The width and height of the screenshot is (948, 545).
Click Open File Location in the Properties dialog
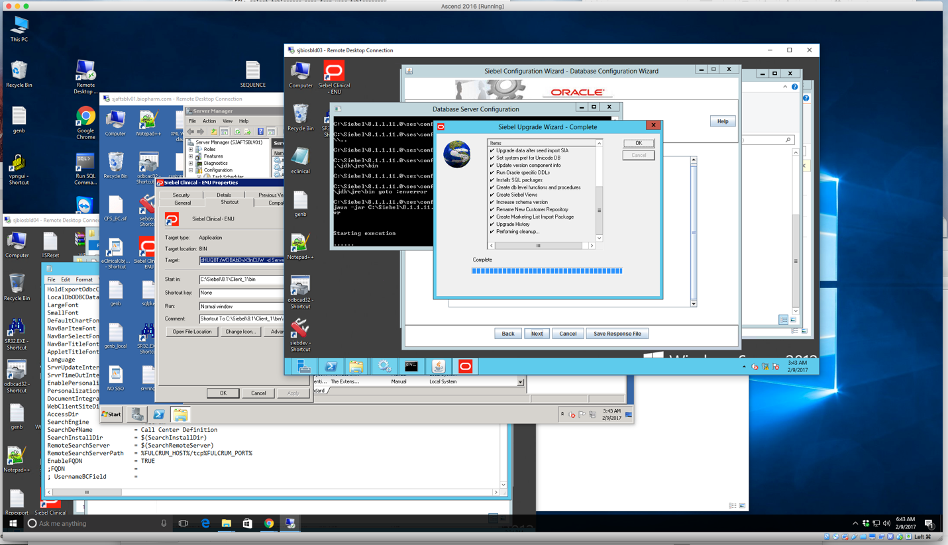192,332
